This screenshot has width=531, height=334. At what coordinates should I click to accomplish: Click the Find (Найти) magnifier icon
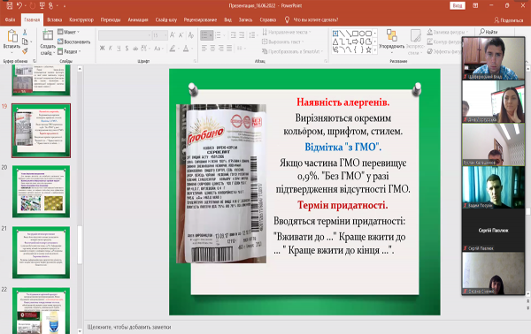[x=482, y=32]
